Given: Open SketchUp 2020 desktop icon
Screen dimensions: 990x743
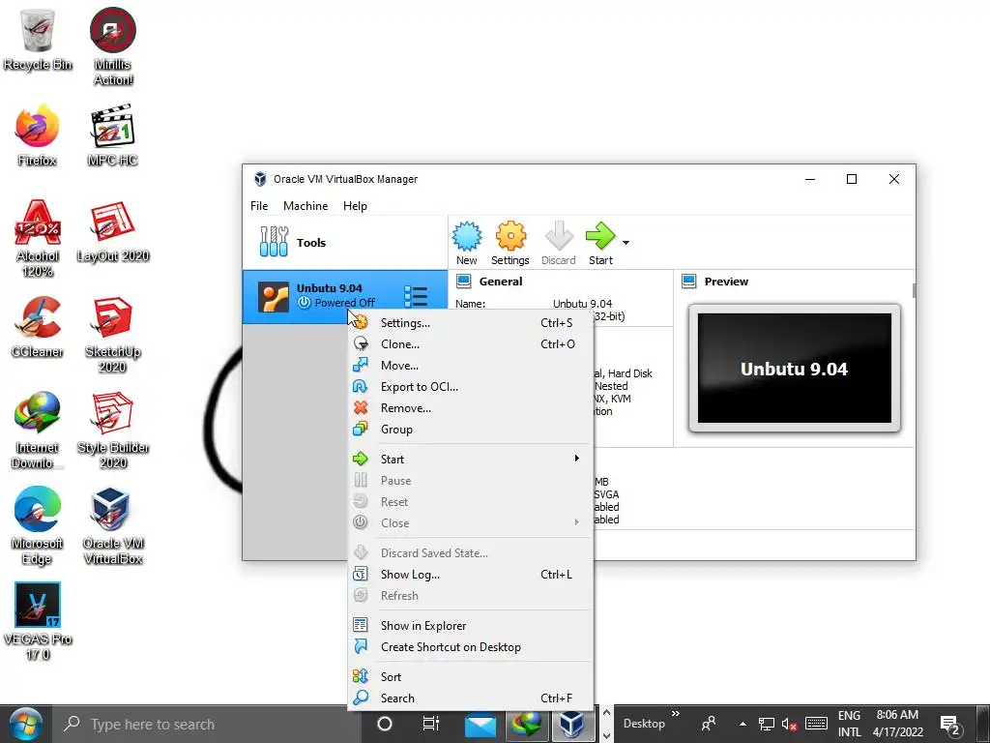Looking at the screenshot, I should (x=112, y=334).
